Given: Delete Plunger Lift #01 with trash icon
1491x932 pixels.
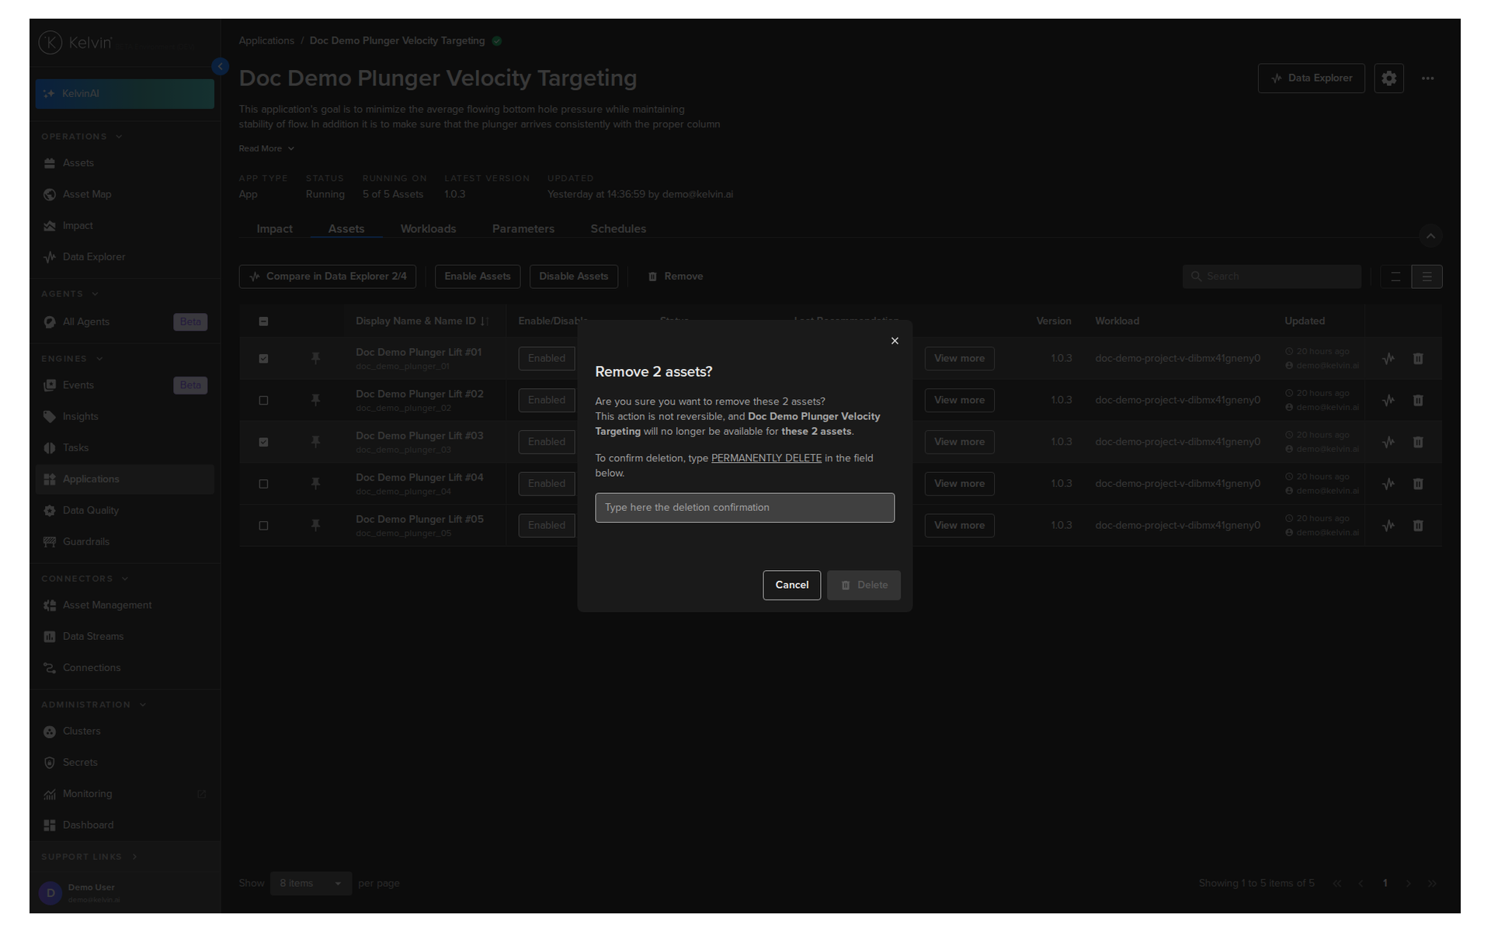Looking at the screenshot, I should pyautogui.click(x=1418, y=359).
